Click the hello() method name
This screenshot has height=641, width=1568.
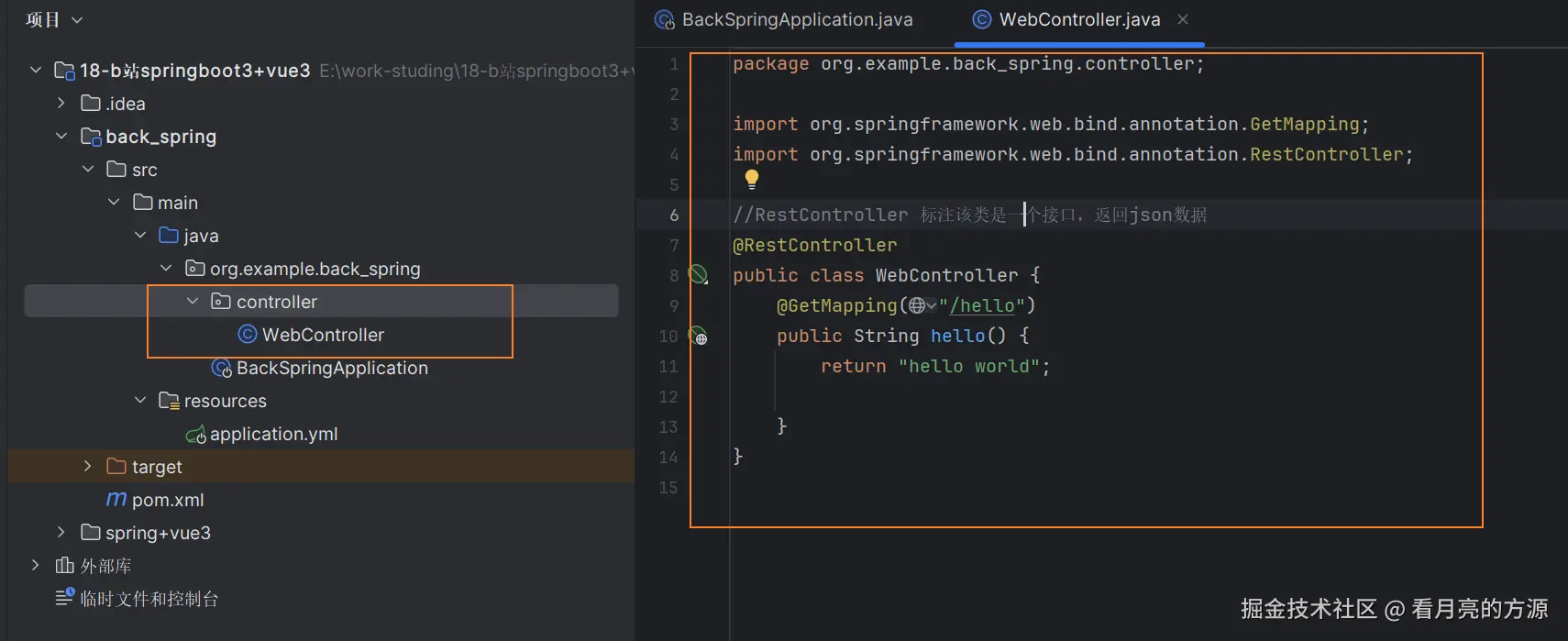(957, 336)
